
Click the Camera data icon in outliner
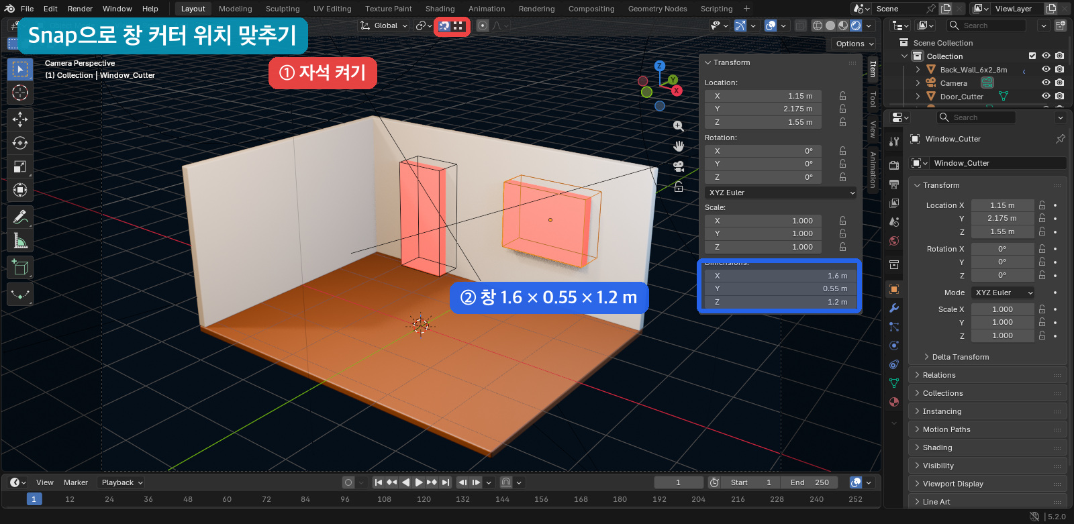tap(987, 83)
